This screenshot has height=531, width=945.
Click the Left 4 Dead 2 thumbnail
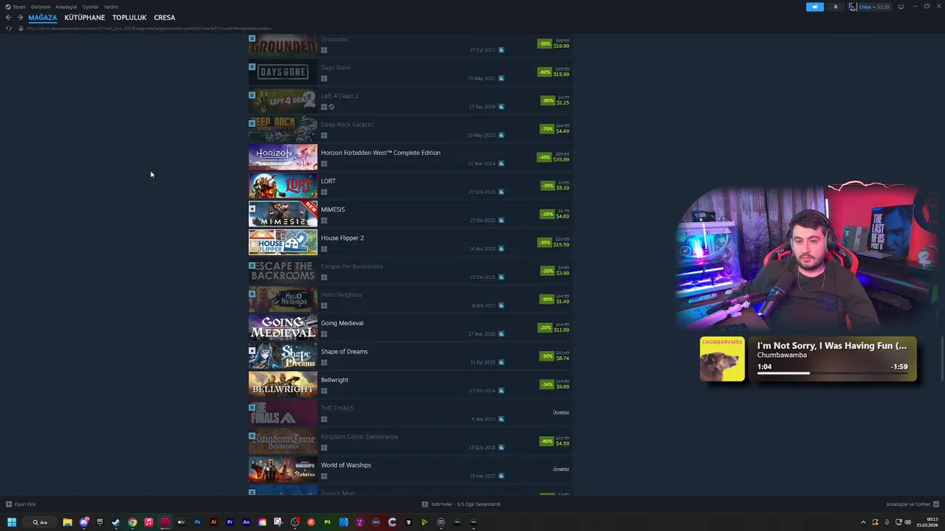[283, 100]
